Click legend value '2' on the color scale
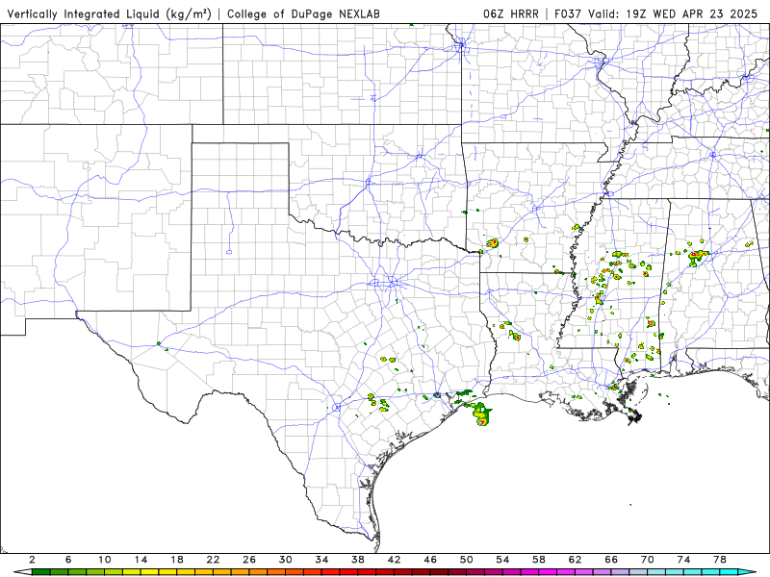The width and height of the screenshot is (770, 577). tap(32, 560)
